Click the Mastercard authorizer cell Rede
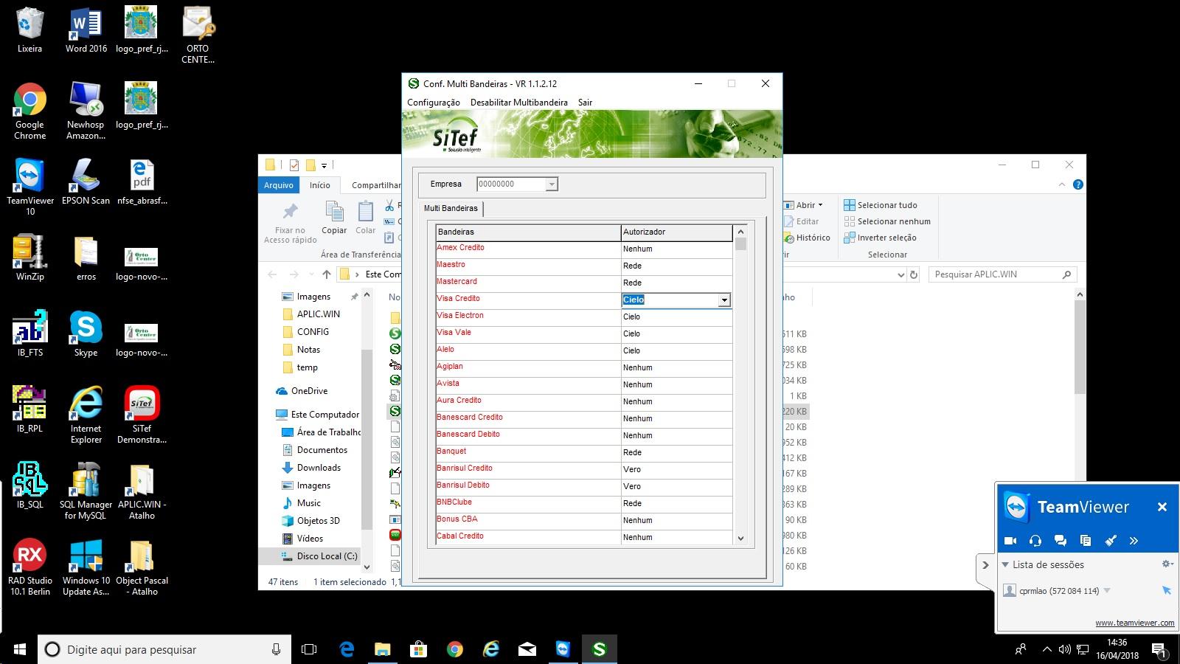1180x664 pixels. 677,283
